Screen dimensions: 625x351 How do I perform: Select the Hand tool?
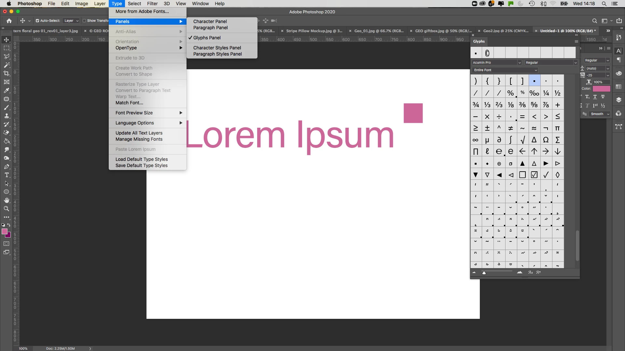click(x=6, y=200)
